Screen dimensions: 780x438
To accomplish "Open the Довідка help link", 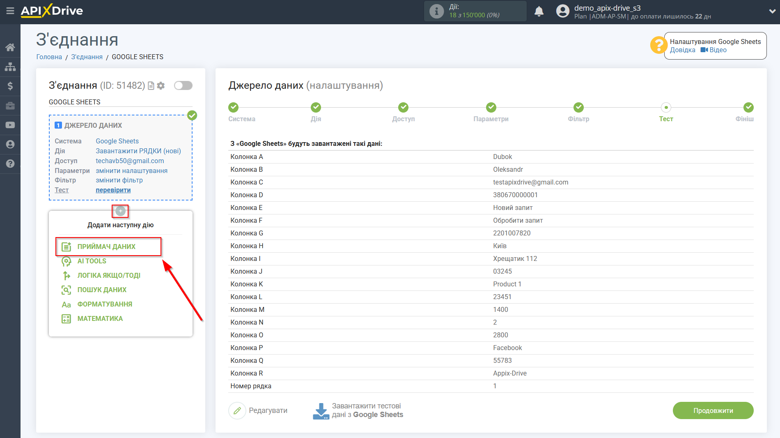I will pos(682,50).
